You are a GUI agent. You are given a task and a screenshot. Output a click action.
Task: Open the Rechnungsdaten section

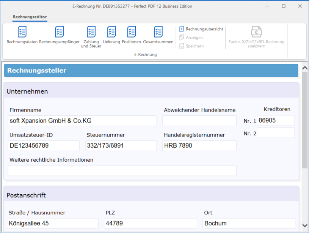tap(22, 35)
